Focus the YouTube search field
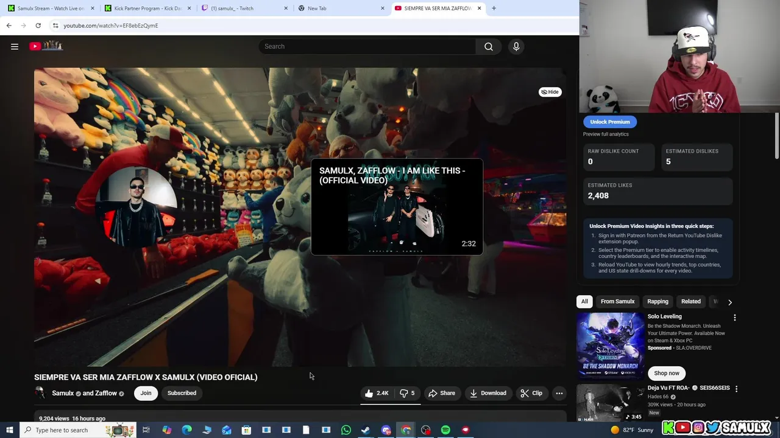Image resolution: width=780 pixels, height=438 pixels. 367,46
